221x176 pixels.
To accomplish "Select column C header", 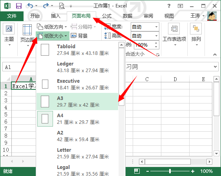I will (147, 79).
